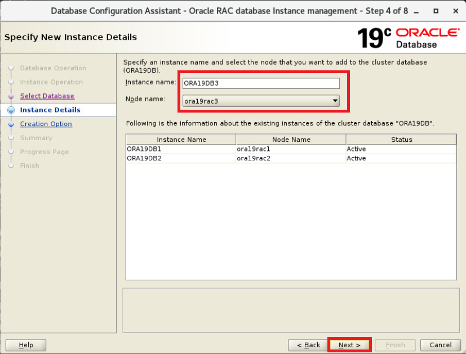Open the Node name dropdown
Viewport: 466px width, 354px height.
point(261,101)
